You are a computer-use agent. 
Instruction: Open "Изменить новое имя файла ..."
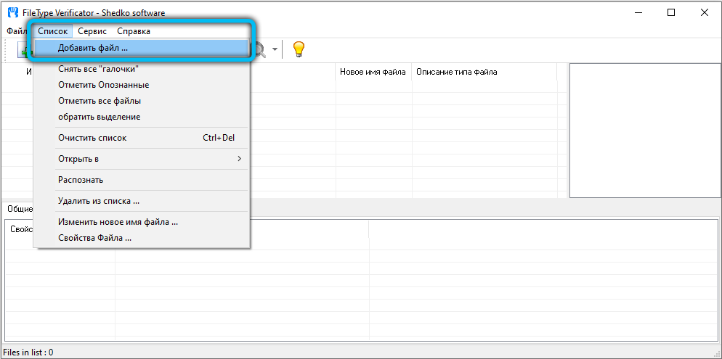click(118, 222)
